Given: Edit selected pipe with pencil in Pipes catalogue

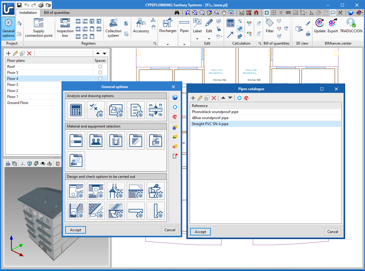Looking at the screenshot, I should click(200, 98).
